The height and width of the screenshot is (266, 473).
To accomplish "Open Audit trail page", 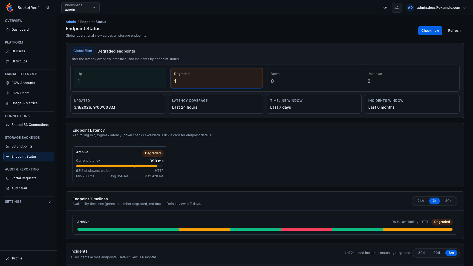I will click(x=28, y=188).
